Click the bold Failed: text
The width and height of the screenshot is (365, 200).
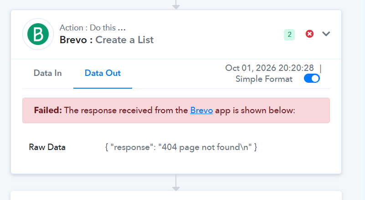click(48, 110)
